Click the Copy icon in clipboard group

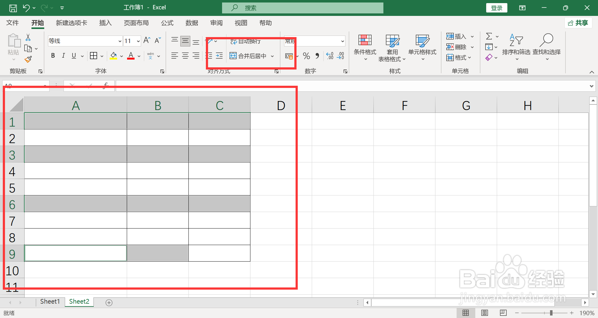28,49
